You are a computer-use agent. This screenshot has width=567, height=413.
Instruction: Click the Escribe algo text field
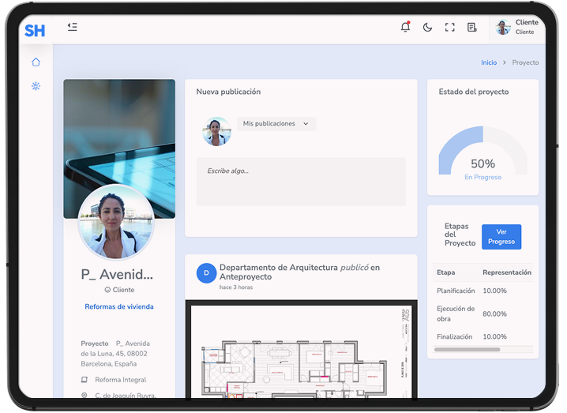(300, 182)
